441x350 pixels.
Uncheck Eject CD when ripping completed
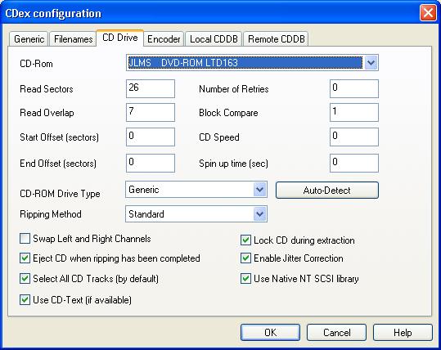pyautogui.click(x=25, y=258)
